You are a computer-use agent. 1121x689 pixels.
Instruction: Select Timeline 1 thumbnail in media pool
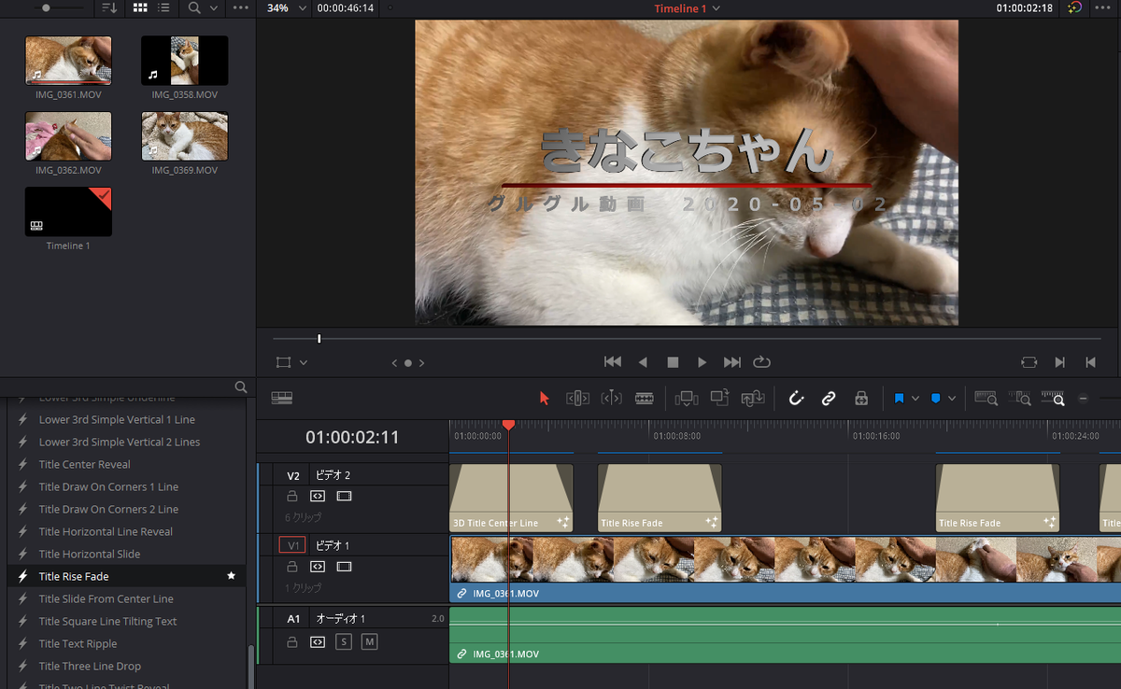click(68, 212)
